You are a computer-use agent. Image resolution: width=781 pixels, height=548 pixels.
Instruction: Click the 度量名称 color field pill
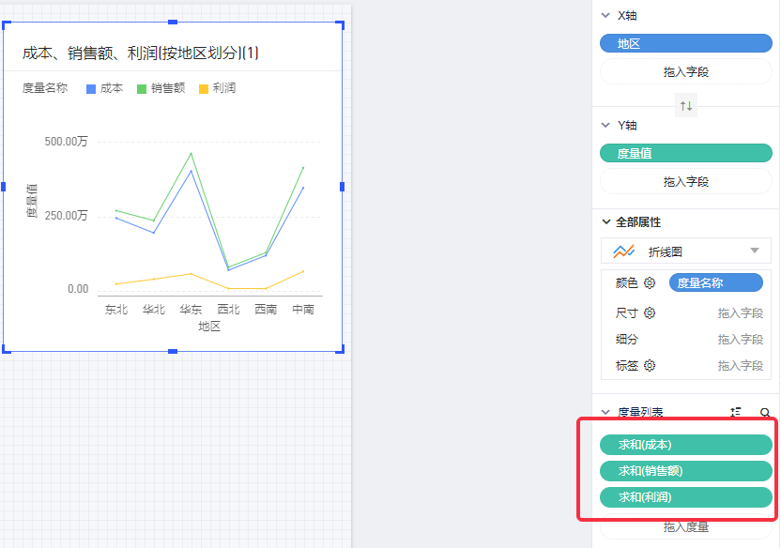point(715,282)
